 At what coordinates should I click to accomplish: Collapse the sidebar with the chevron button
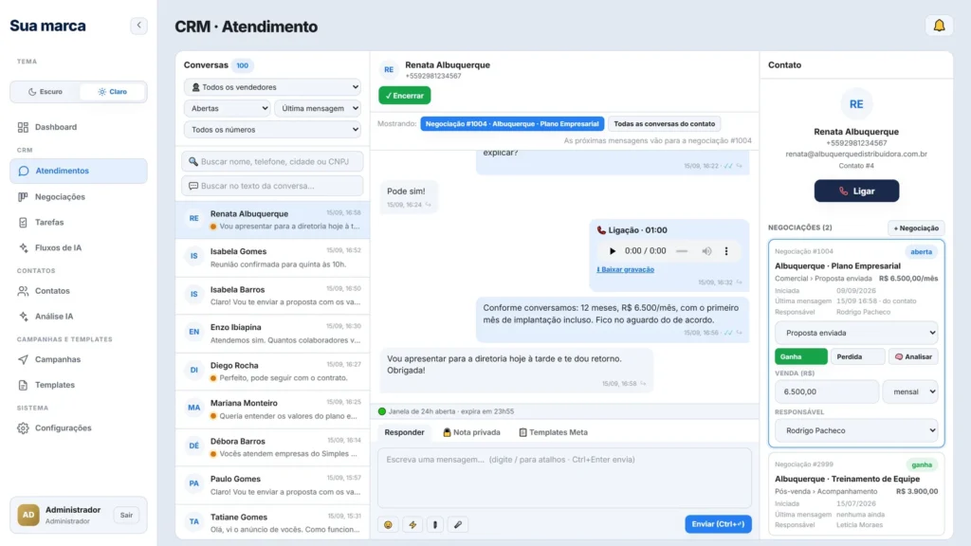point(138,26)
